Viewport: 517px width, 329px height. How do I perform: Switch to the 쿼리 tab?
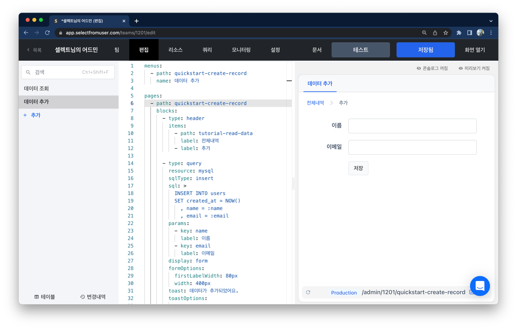point(207,50)
